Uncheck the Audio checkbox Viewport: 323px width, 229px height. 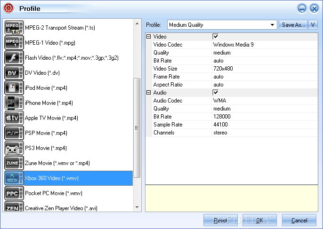(216, 93)
